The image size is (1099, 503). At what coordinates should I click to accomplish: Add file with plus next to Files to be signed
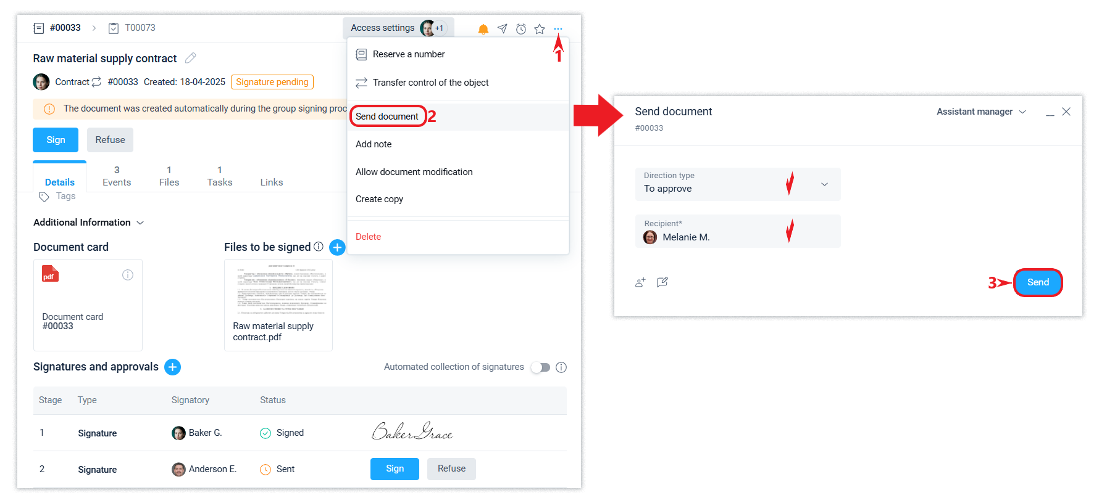pyautogui.click(x=337, y=247)
